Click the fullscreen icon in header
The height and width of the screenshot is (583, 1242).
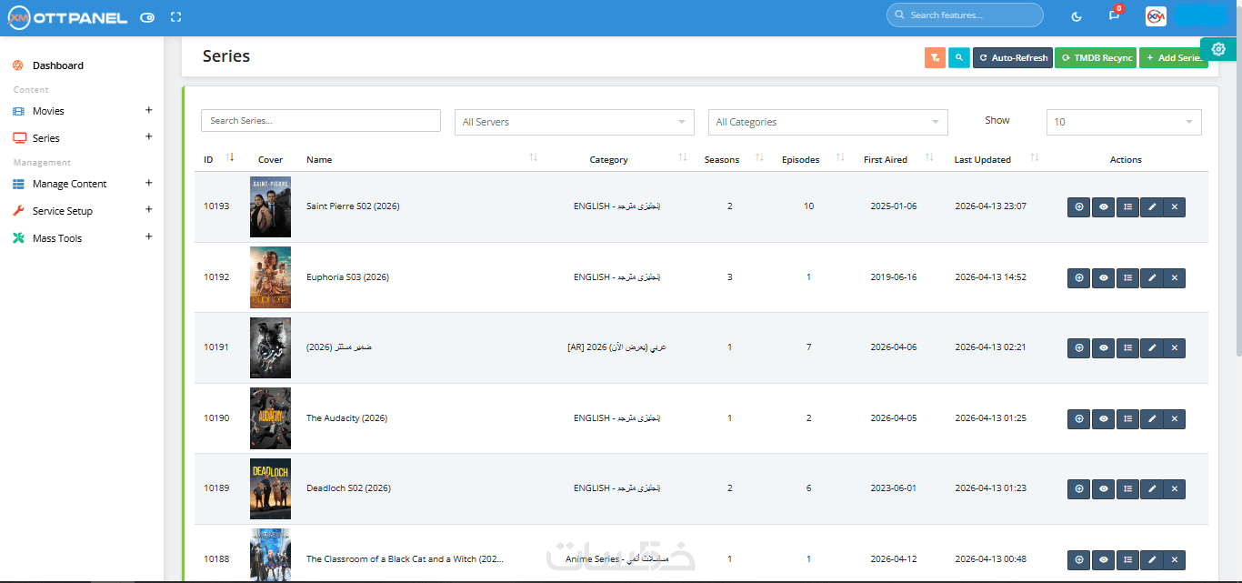pyautogui.click(x=176, y=17)
